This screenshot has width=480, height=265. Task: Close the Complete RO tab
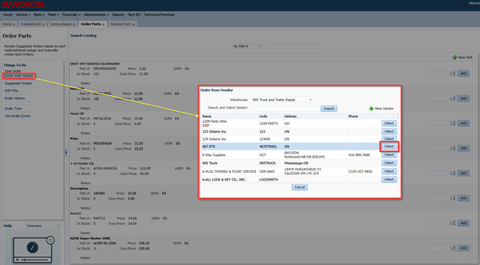coord(43,24)
